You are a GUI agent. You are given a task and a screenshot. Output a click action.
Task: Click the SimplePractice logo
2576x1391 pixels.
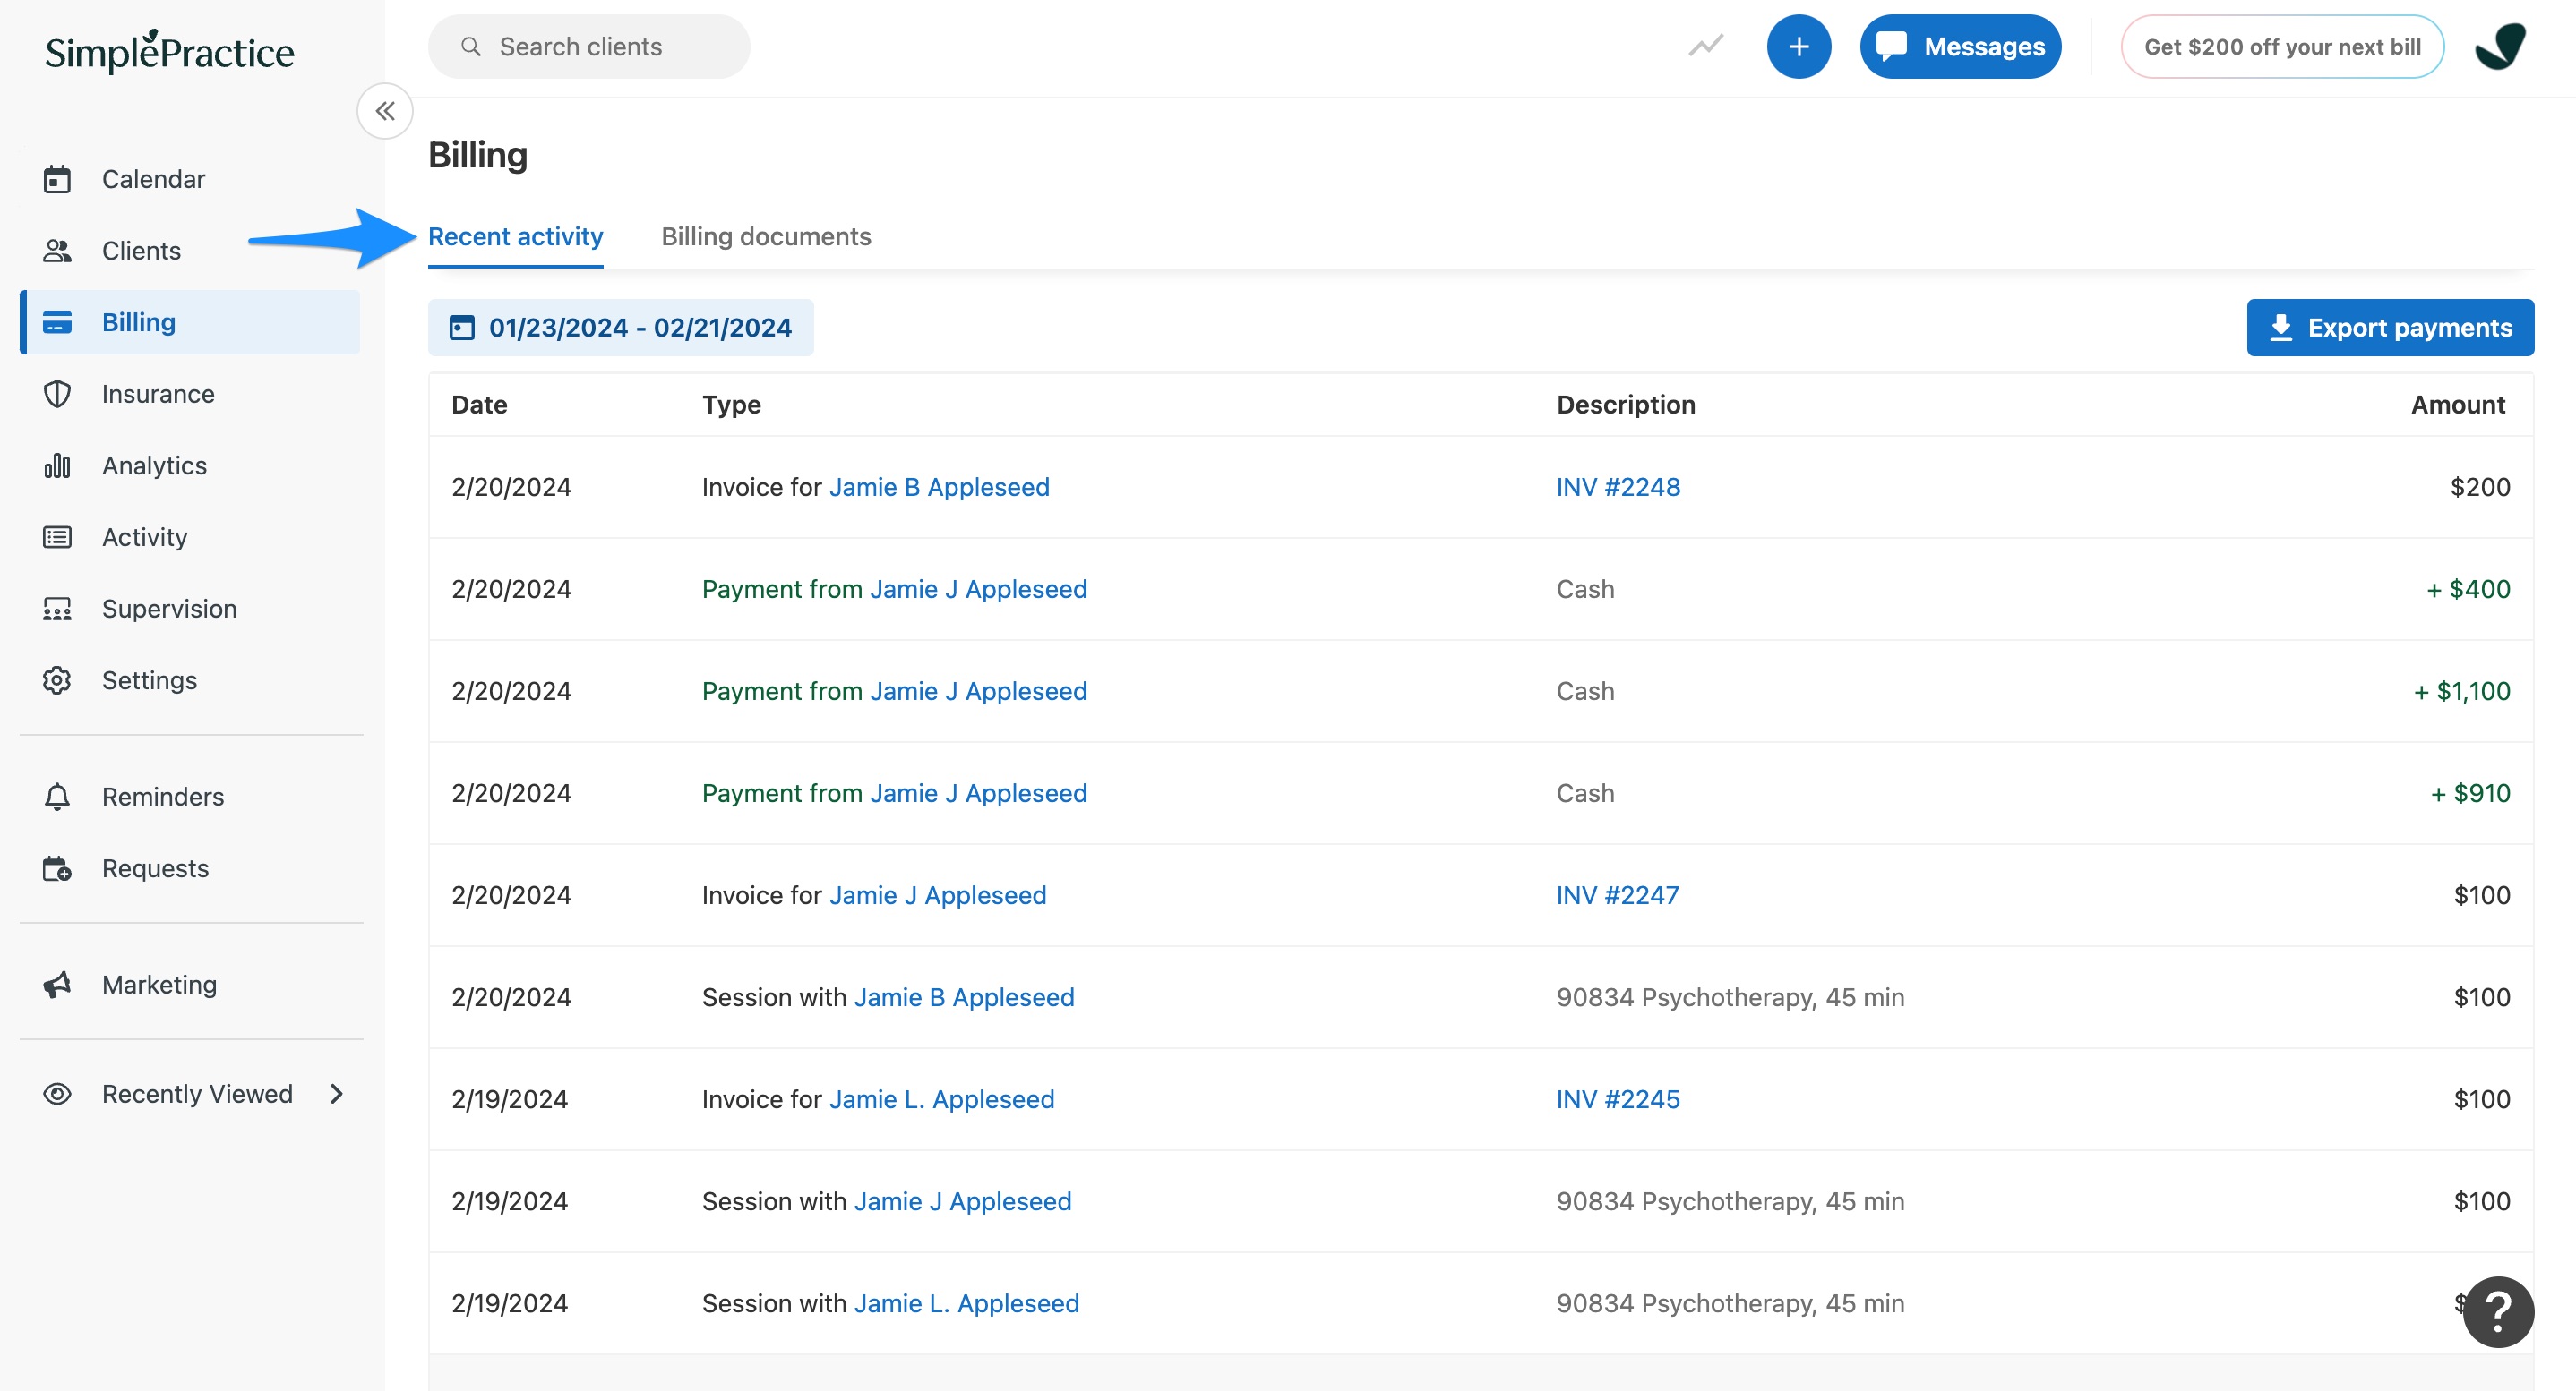[170, 51]
